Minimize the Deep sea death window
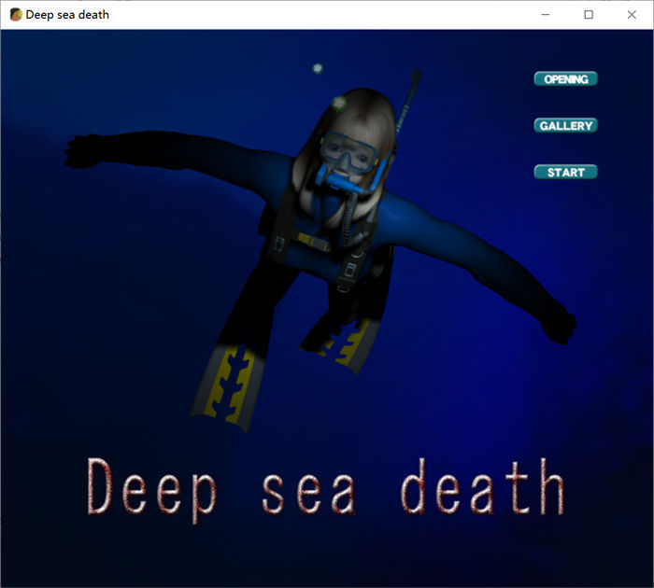 (x=545, y=15)
